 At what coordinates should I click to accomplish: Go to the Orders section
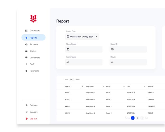click(33, 51)
